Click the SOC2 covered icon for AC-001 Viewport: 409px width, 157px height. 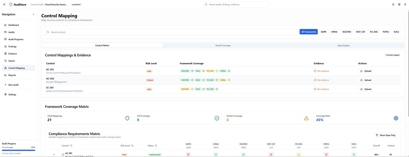[354, 155]
